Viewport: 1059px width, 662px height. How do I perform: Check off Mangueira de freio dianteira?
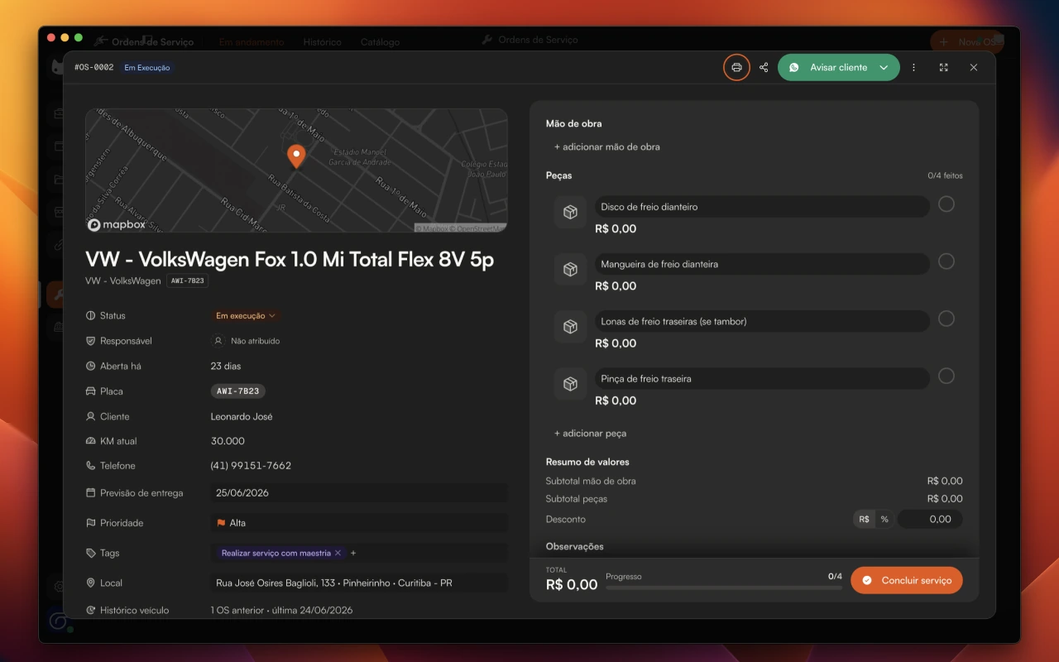946,261
